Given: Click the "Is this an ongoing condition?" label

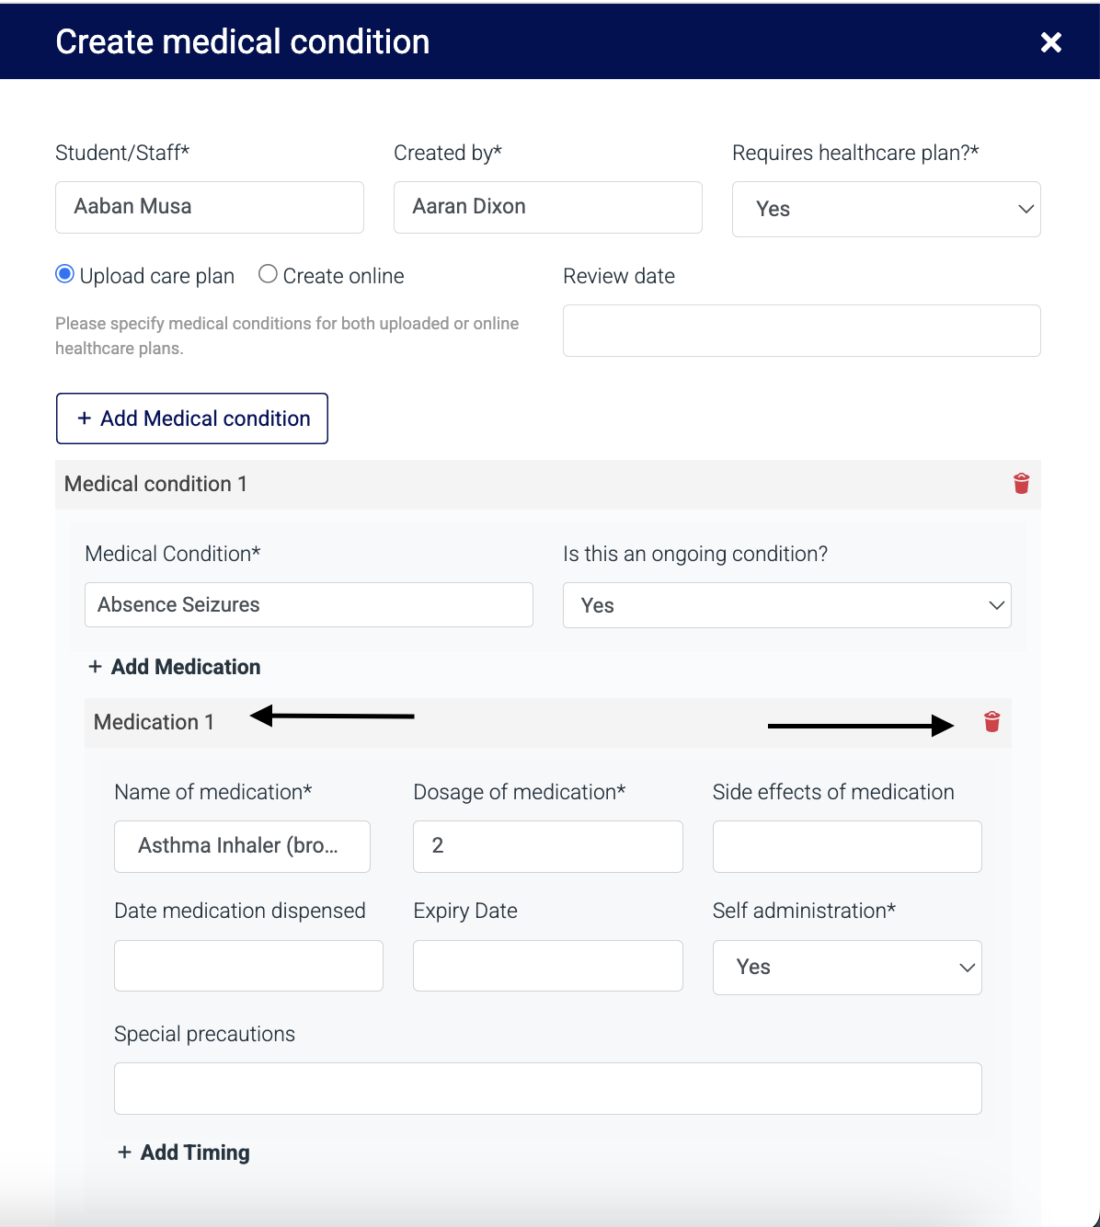Looking at the screenshot, I should [695, 554].
